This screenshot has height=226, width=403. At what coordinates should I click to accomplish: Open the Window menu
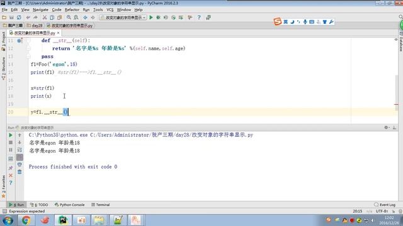point(124,10)
